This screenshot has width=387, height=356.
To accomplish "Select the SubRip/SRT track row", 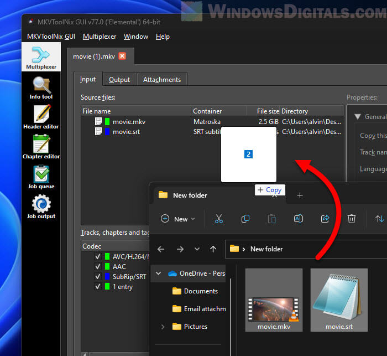I will point(115,276).
